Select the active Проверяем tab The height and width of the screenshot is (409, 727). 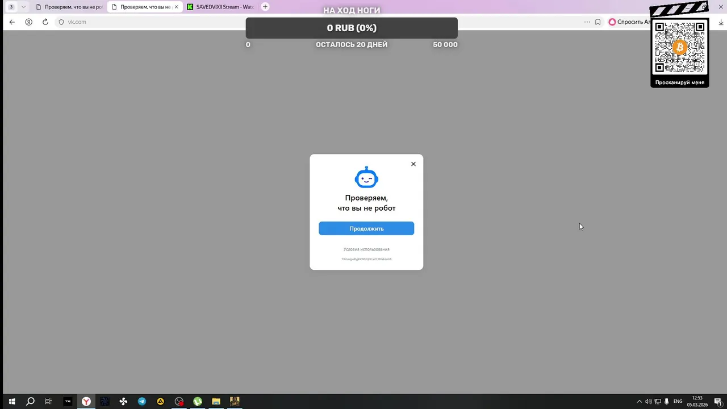[144, 7]
